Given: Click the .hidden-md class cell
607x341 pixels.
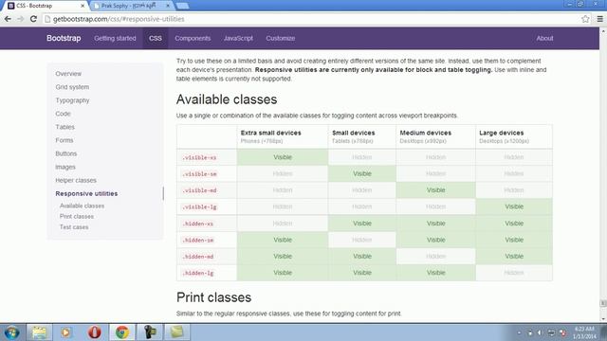Looking at the screenshot, I should [207, 257].
